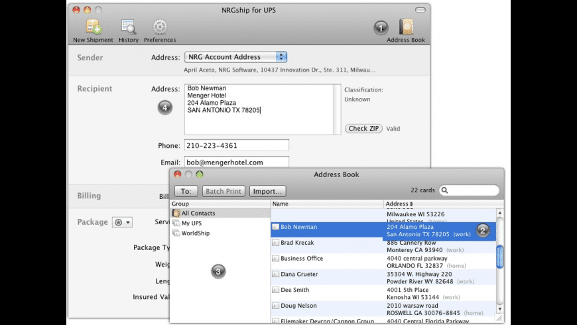Click in the recipient address text area
Screen dimensions: 577x325
coord(259,109)
